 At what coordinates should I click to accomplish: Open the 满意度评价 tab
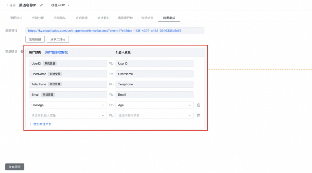(125, 18)
